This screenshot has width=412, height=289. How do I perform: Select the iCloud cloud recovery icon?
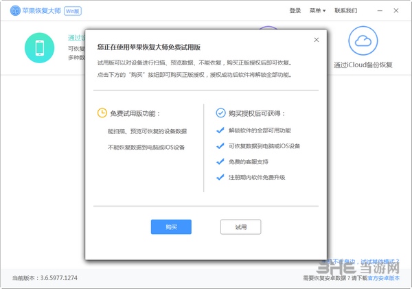pyautogui.click(x=363, y=41)
